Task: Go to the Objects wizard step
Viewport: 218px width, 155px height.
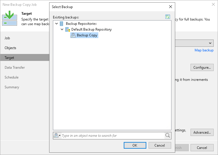Action: click(10, 48)
